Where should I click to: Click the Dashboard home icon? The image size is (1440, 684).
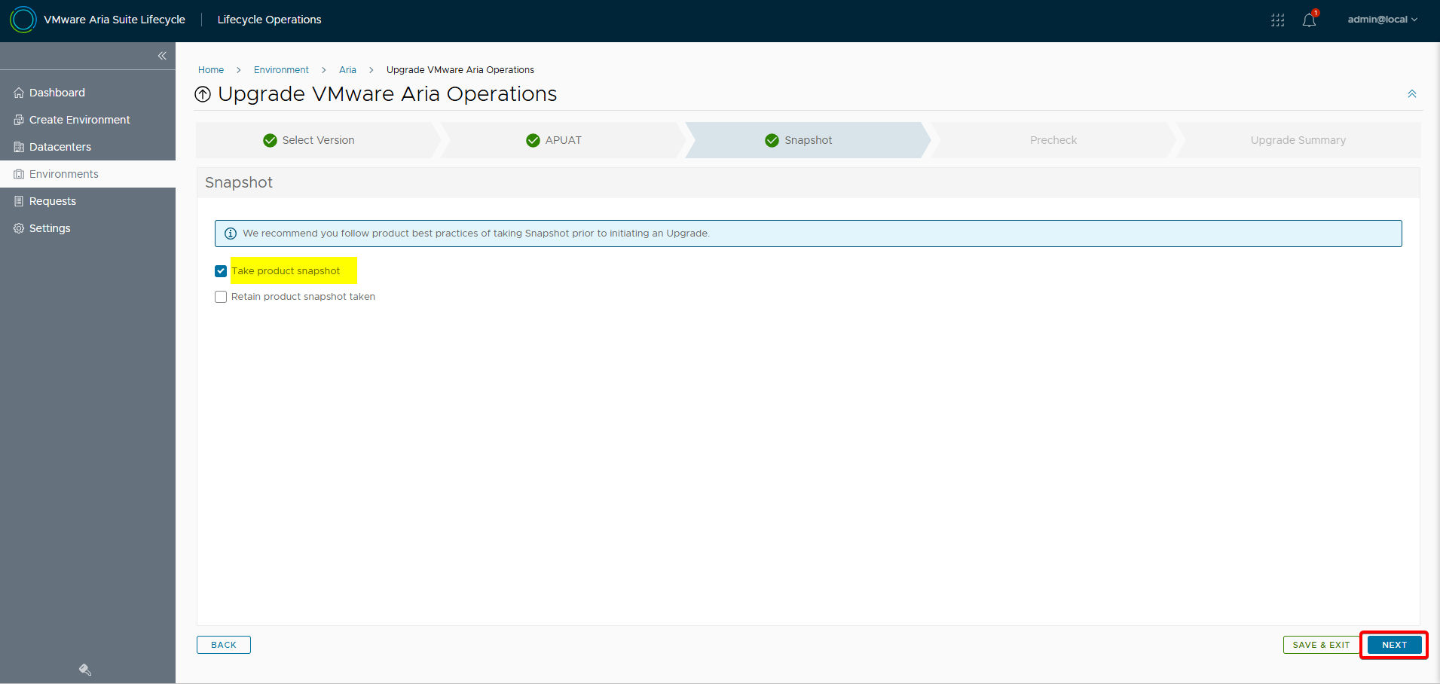pos(19,93)
